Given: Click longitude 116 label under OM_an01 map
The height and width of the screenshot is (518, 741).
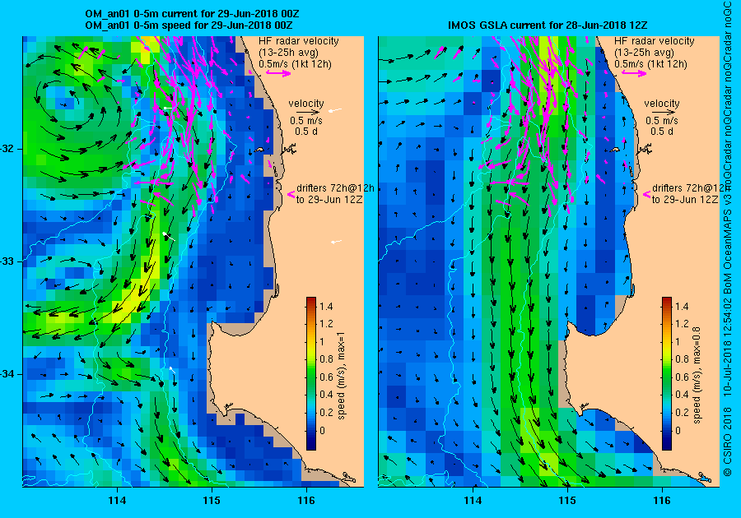Looking at the screenshot, I should 306,501.
